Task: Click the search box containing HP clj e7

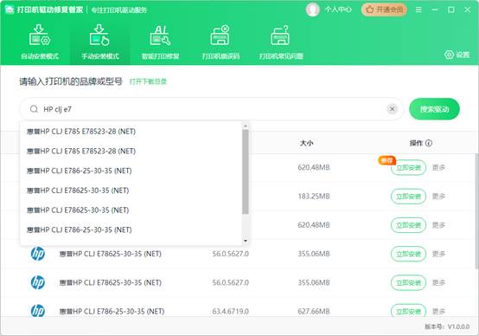Action: click(211, 109)
